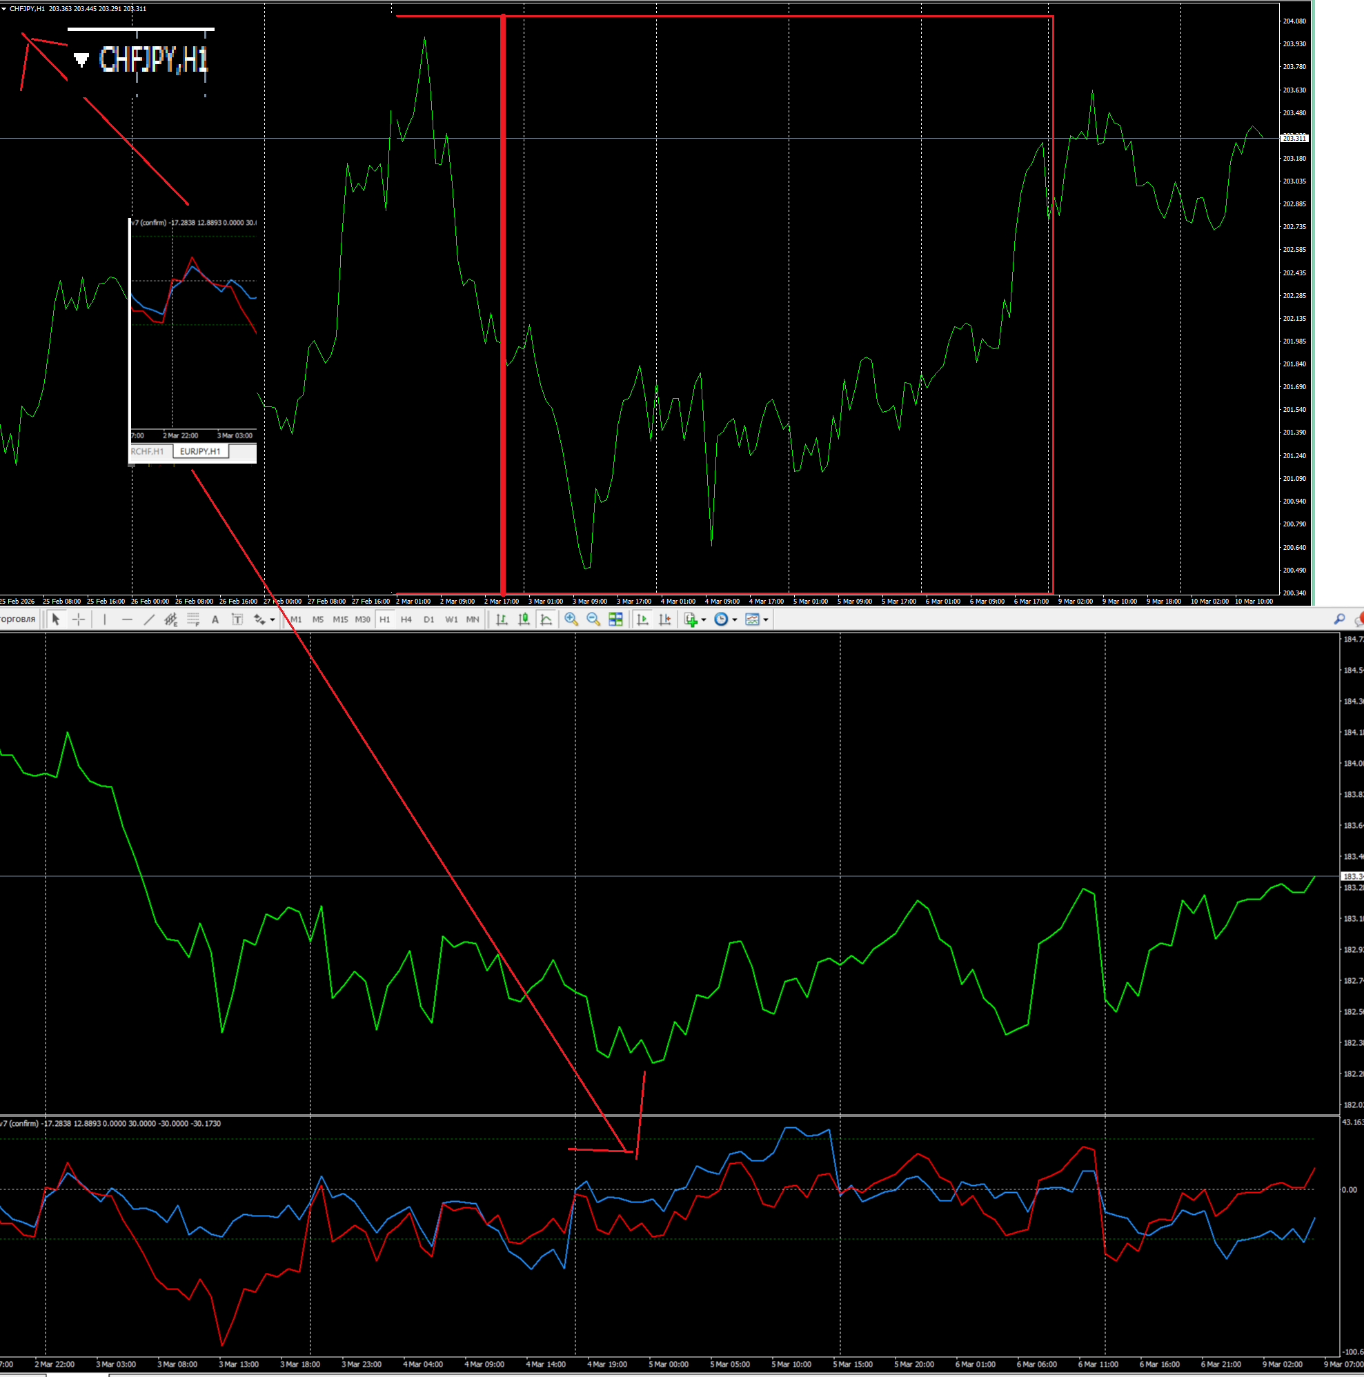Viewport: 1364px width, 1377px height.
Task: Set timeframe to M15
Action: click(x=340, y=620)
